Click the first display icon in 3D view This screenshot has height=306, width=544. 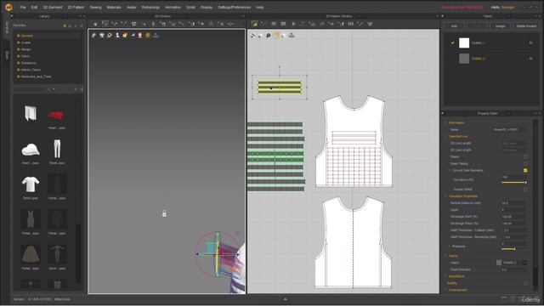[93, 36]
